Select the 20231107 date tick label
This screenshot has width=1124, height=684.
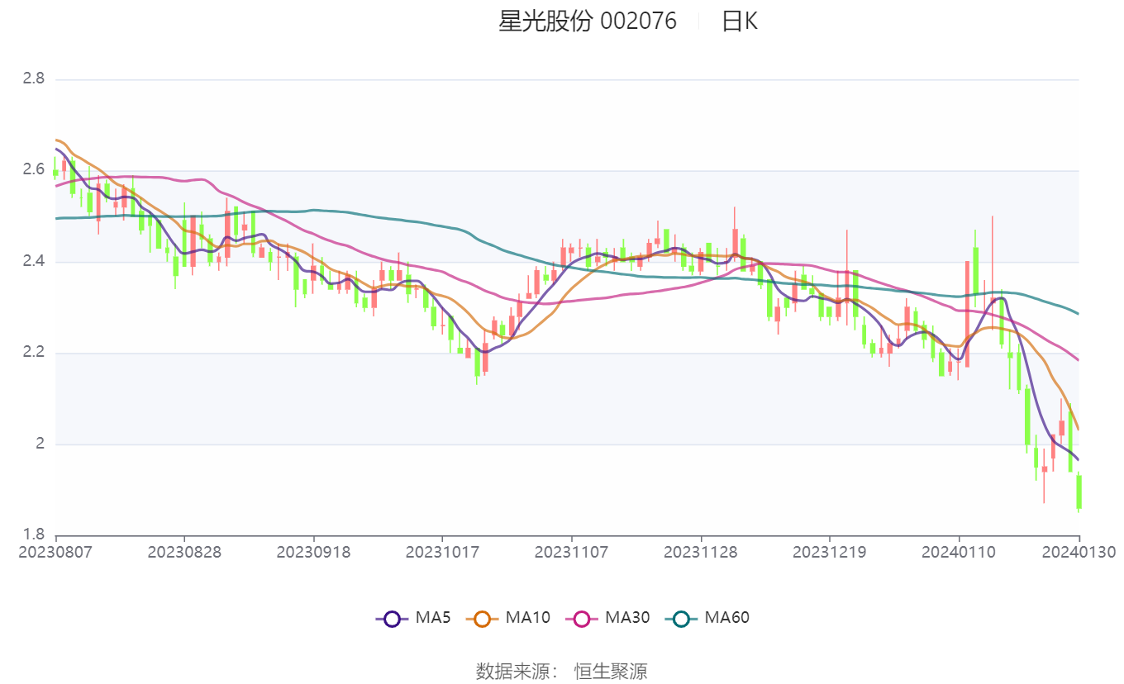(571, 552)
